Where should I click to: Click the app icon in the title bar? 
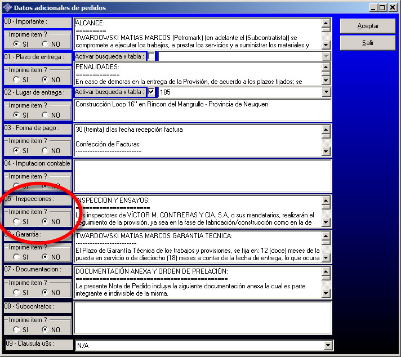[x=7, y=8]
